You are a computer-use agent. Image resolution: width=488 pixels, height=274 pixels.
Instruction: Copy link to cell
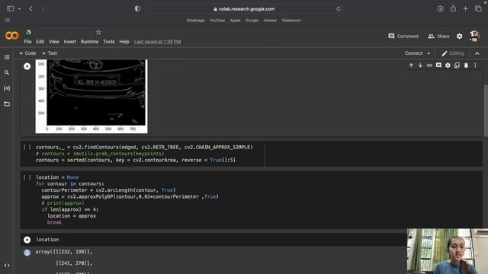(429, 65)
